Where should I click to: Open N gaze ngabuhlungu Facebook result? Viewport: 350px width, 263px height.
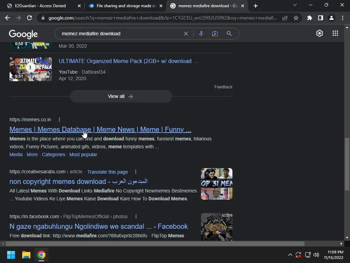[99, 226]
